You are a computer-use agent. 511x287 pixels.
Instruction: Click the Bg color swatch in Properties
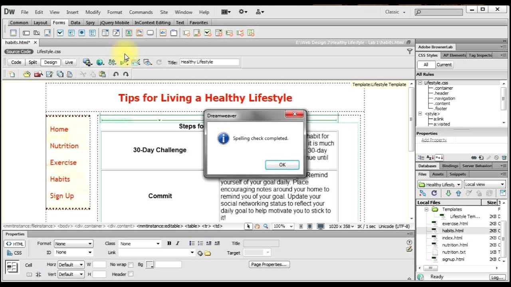tap(150, 265)
